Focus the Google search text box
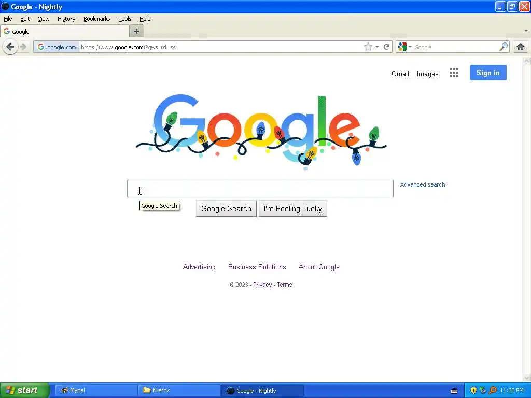The height and width of the screenshot is (398, 531). pyautogui.click(x=260, y=189)
